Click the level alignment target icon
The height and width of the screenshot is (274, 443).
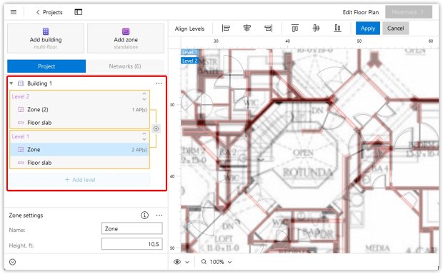pos(156,128)
